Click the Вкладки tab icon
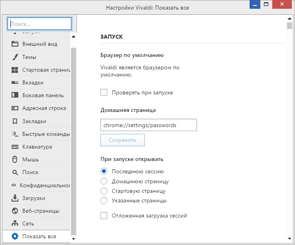This screenshot has height=245, width=295. [x=15, y=82]
